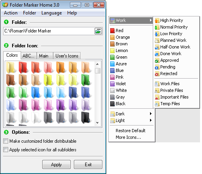The width and height of the screenshot is (202, 174).
Task: Open the Language menu
Action: [52, 13]
